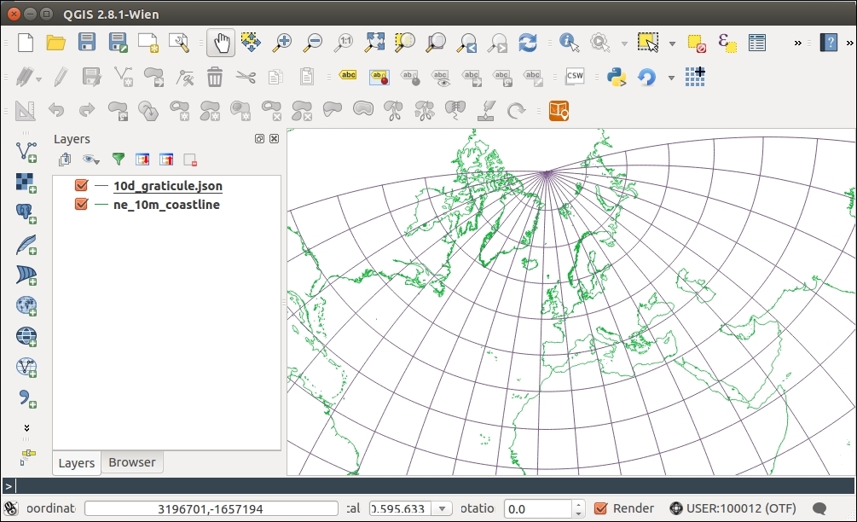Click the Add Vector Layer icon
Viewport: 857px width, 522px height.
point(26,152)
